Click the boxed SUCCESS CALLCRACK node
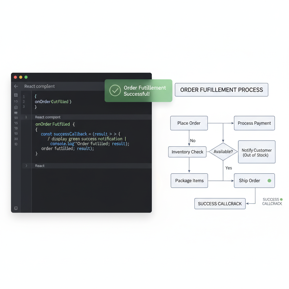 (x=220, y=204)
